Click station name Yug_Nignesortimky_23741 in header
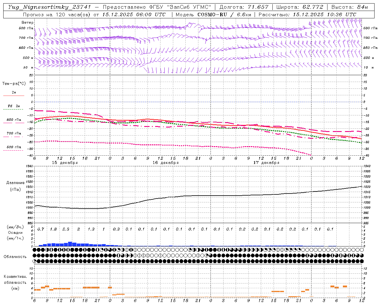The width and height of the screenshot is (379, 303). point(49,7)
